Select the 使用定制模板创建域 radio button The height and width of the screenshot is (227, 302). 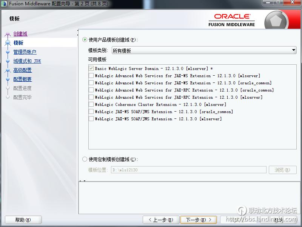(x=85, y=159)
